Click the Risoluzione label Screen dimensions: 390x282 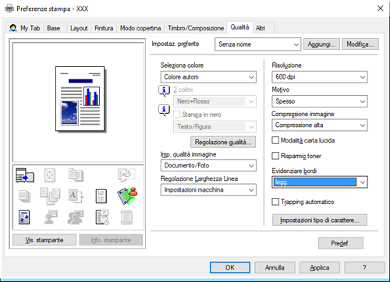point(286,65)
